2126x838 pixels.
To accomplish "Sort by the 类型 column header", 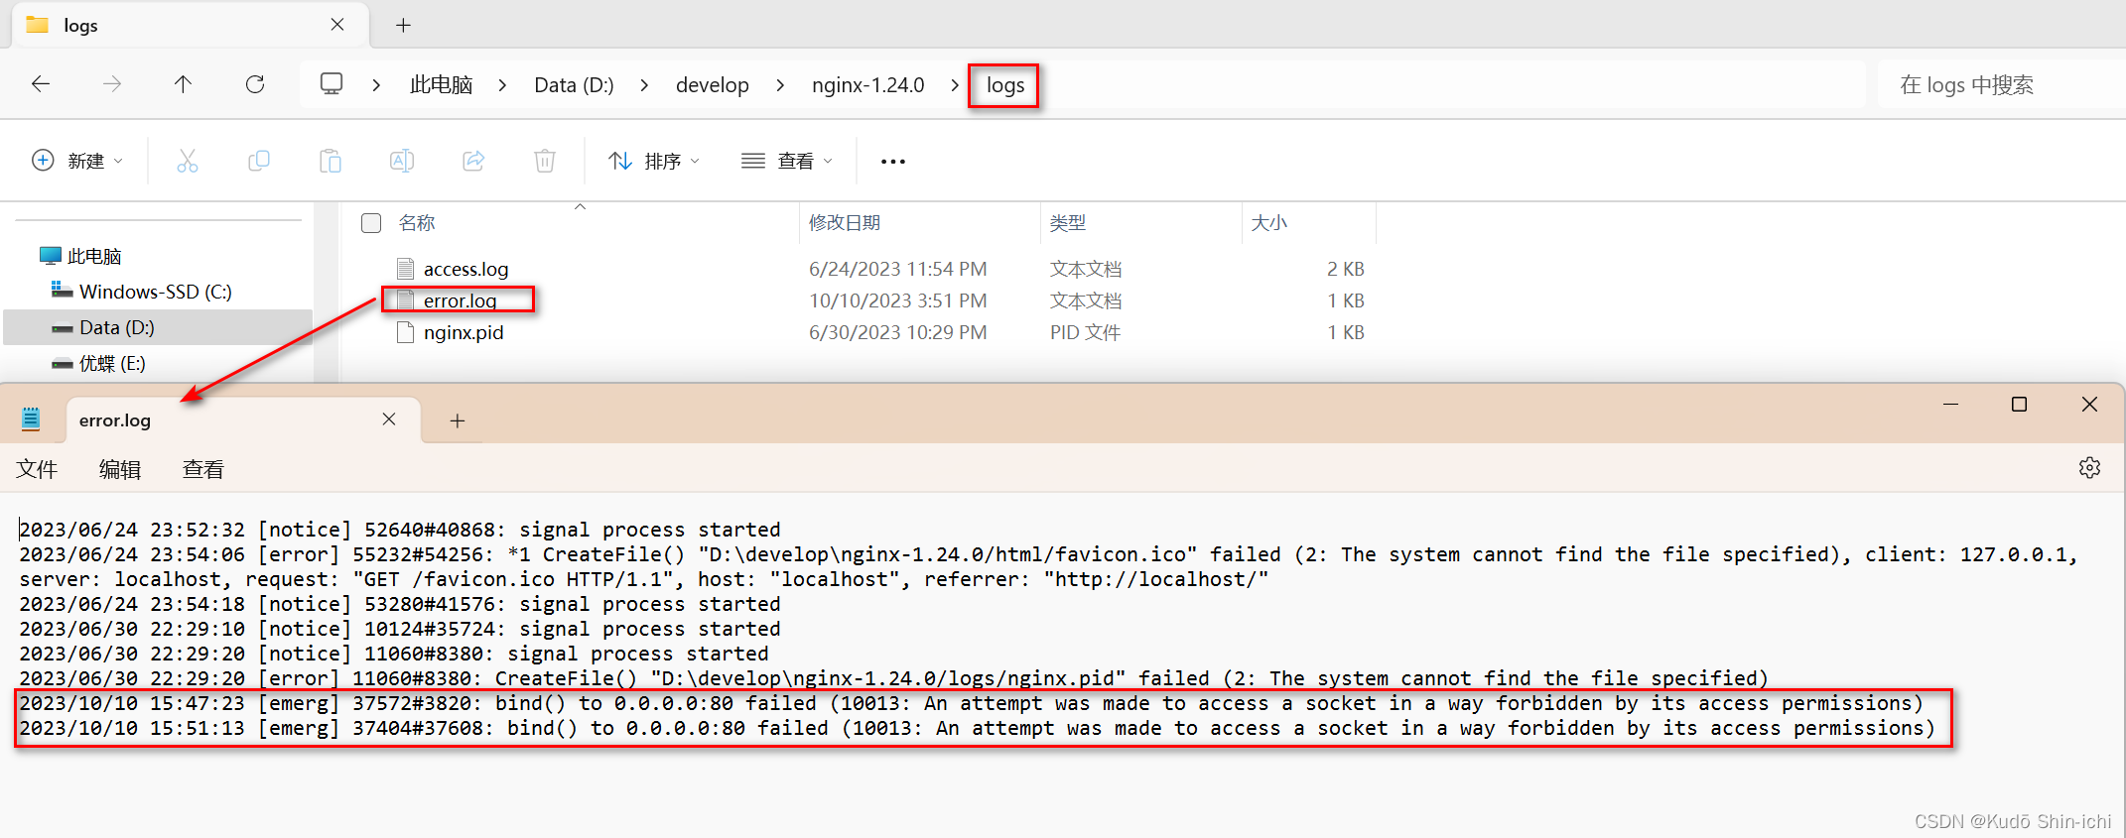I will [x=1068, y=223].
